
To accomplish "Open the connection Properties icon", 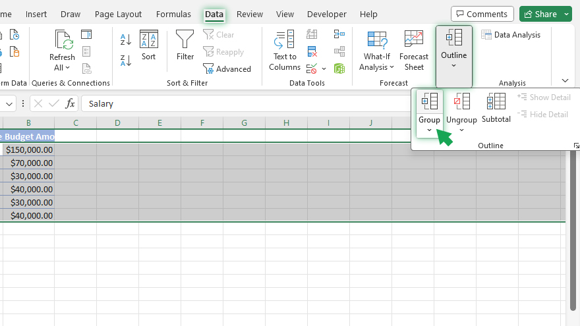I will tap(86, 51).
